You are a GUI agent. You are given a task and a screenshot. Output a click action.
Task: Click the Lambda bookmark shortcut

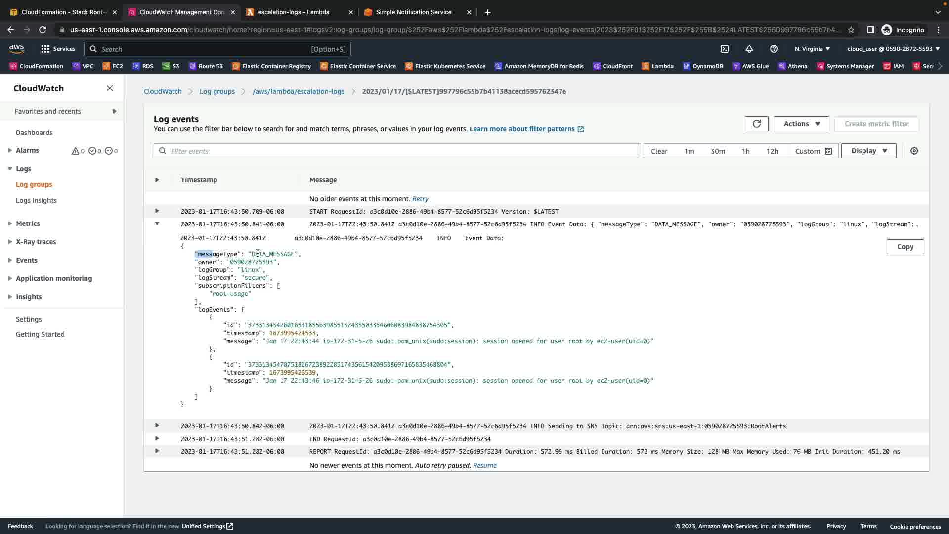coord(657,66)
